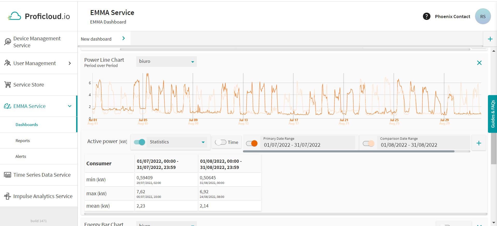The image size is (497, 226).
Task: Click the New dashboard chevron arrow
Action: coord(124,38)
